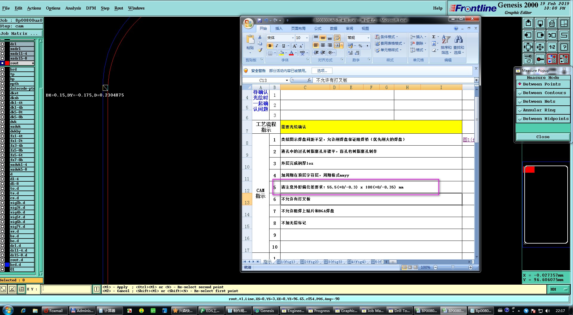The width and height of the screenshot is (573, 315).
Task: Toggle the checkbox for the rout layer
Action: 2,63
